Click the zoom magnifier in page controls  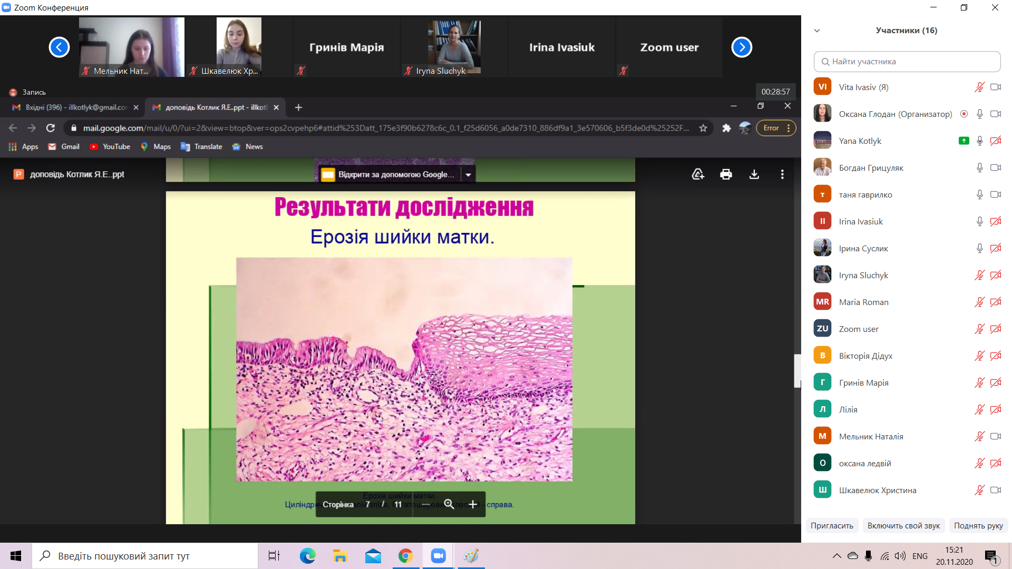point(449,504)
